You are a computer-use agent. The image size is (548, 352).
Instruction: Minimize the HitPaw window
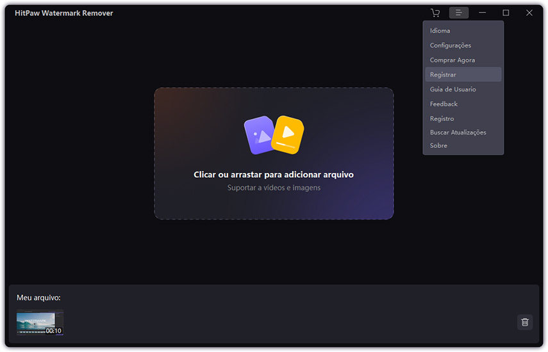tap(482, 13)
